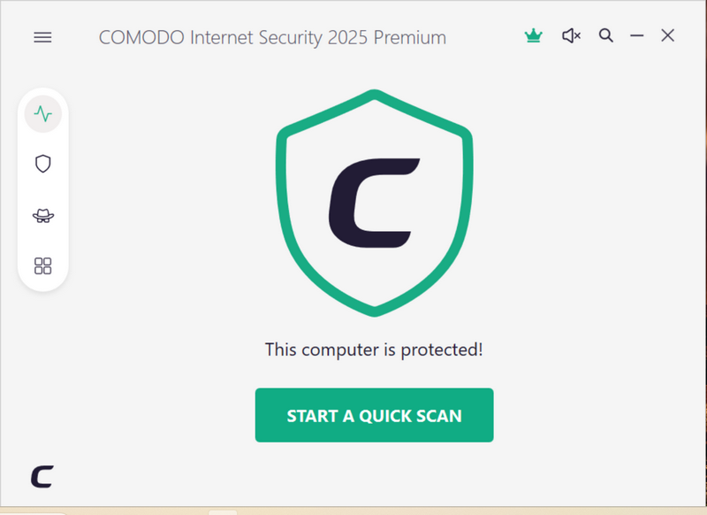Select the pulse status icon in sidebar

tap(42, 113)
